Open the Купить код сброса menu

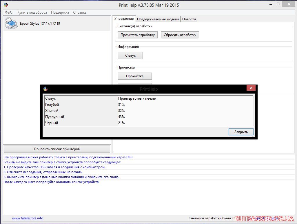point(32,12)
